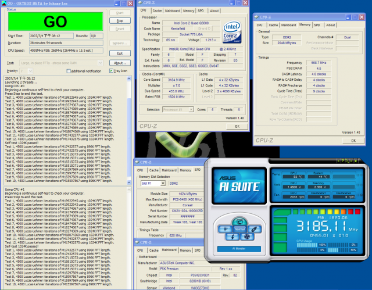Click the CPU-Z SPD window title icon
The image size is (372, 290).
[x=137, y=162]
